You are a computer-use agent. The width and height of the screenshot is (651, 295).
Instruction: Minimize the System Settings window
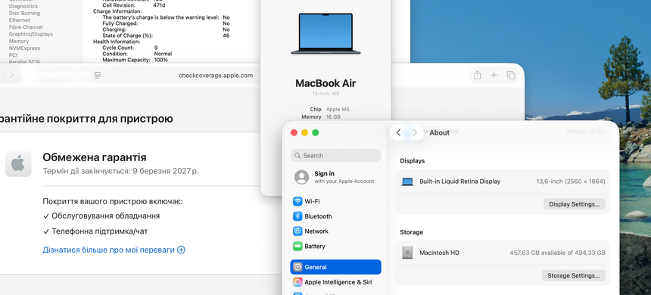click(x=305, y=133)
